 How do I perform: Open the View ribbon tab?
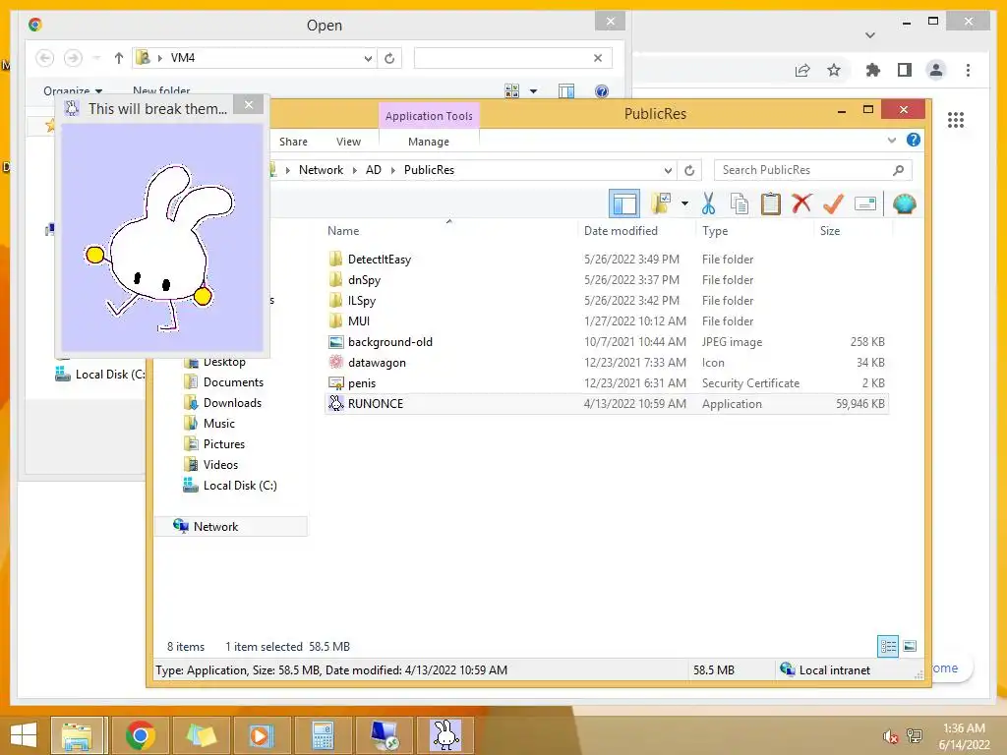pyautogui.click(x=348, y=142)
